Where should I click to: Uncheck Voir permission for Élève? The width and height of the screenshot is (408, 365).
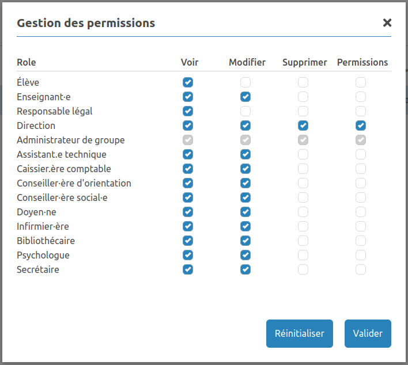pos(188,82)
